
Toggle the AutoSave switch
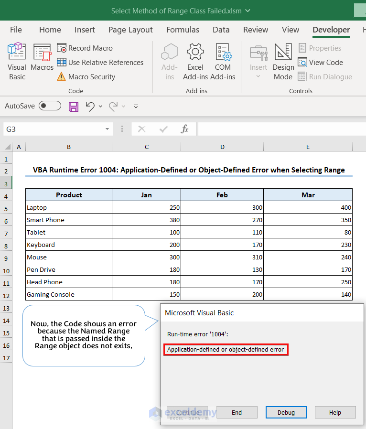[50, 106]
